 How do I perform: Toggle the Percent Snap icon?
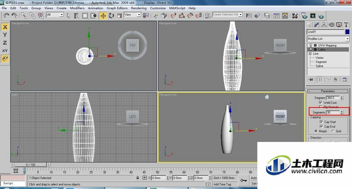[x=190, y=15]
